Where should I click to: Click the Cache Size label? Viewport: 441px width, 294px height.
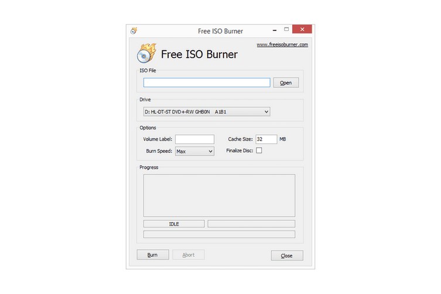[240, 139]
